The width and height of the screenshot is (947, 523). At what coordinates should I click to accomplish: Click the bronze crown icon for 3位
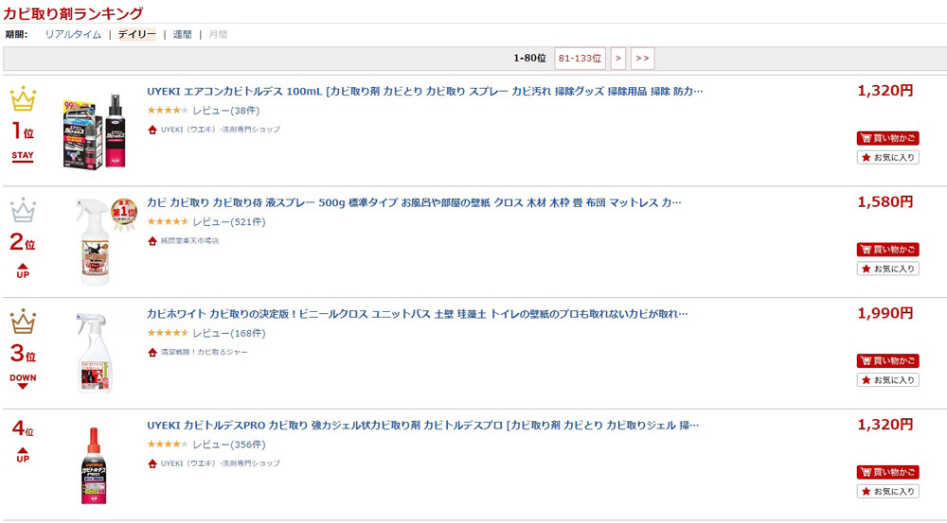[23, 322]
